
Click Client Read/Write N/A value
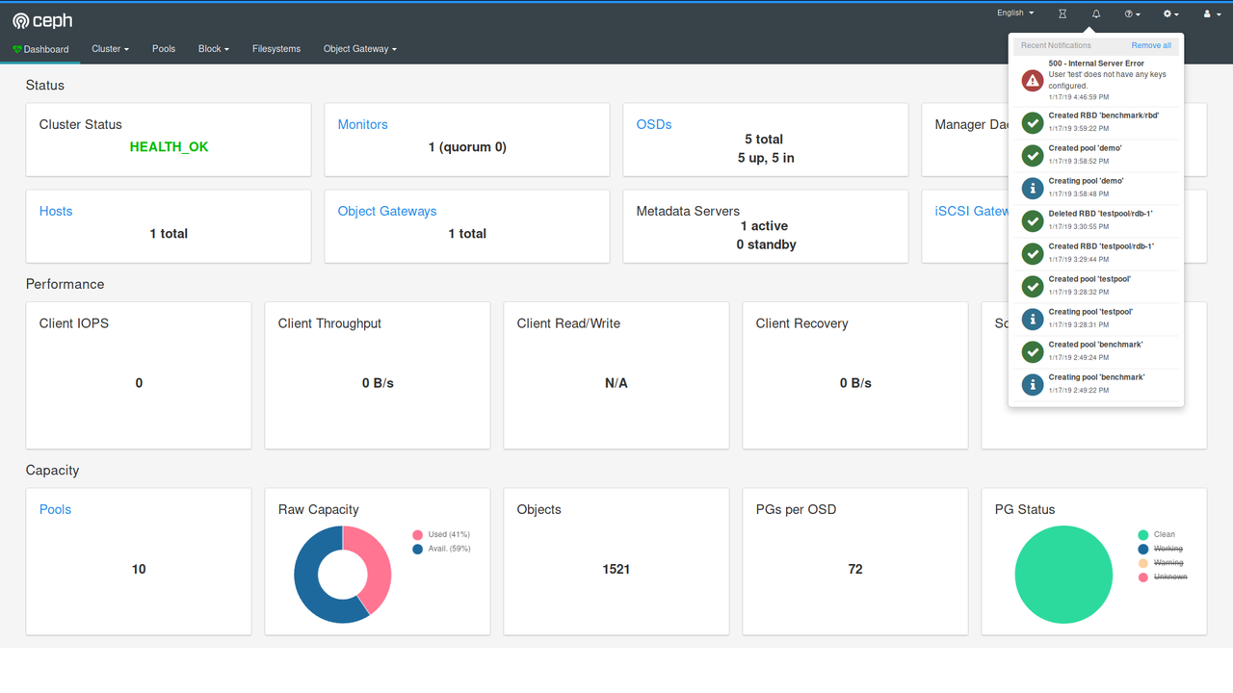pyautogui.click(x=616, y=383)
